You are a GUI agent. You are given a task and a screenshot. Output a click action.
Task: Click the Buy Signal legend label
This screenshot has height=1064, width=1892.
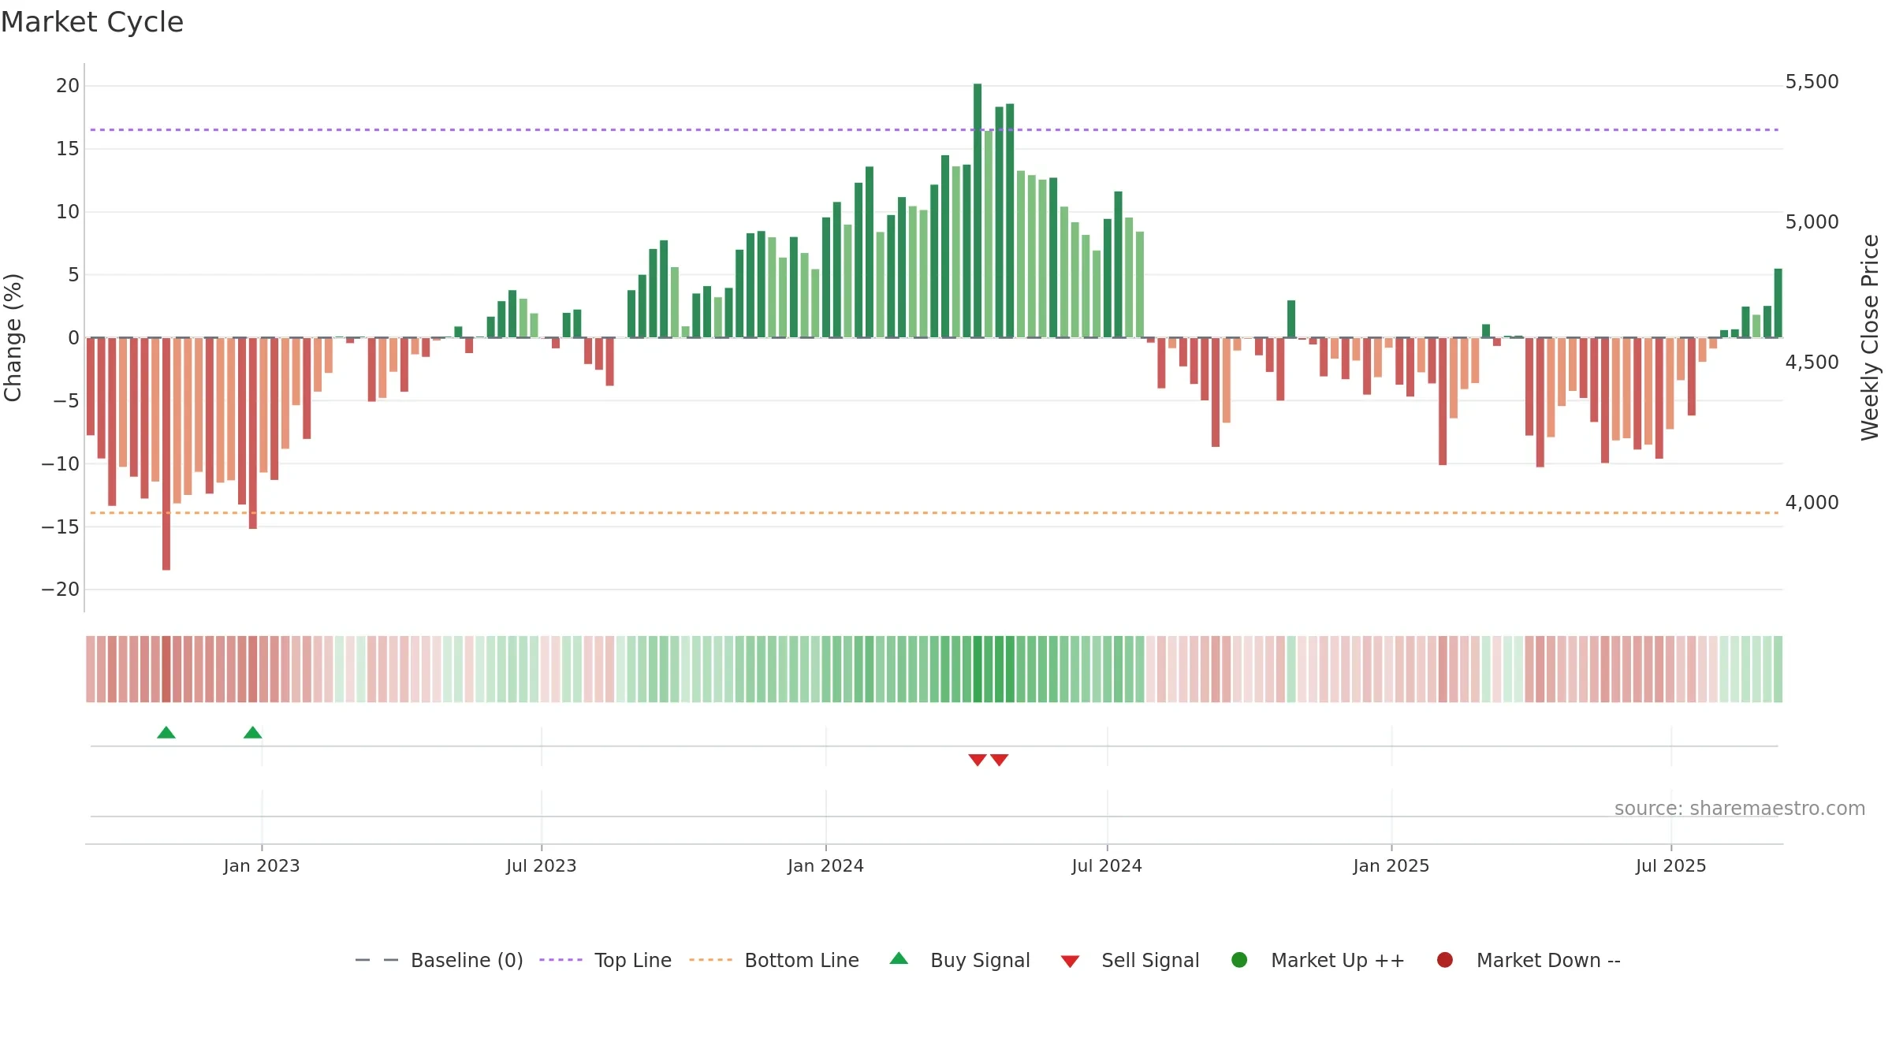pyautogui.click(x=980, y=960)
